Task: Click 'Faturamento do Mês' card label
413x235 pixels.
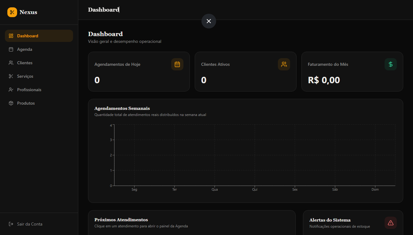Action: [x=328, y=64]
